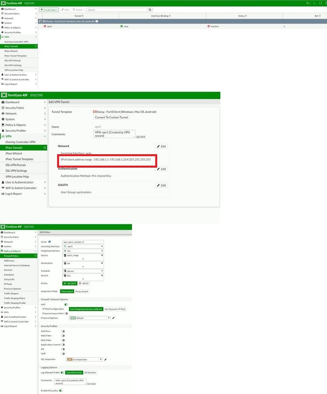Enable the AntiVirus toggle
Image resolution: width=327 pixels, height=394 pixels.
point(63,331)
